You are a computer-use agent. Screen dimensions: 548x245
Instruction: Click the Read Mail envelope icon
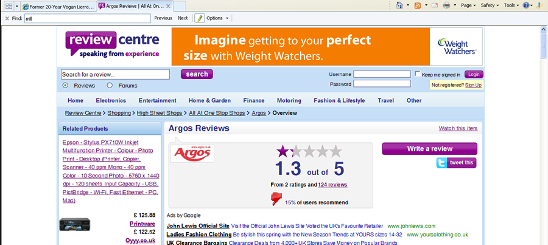coord(435,5)
